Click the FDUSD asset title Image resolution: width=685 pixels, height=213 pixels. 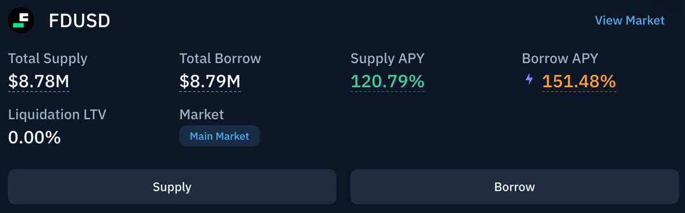[79, 21]
